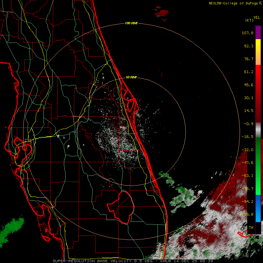Click the VEL legend title
This screenshot has height=263, width=263.
[x=257, y=18]
